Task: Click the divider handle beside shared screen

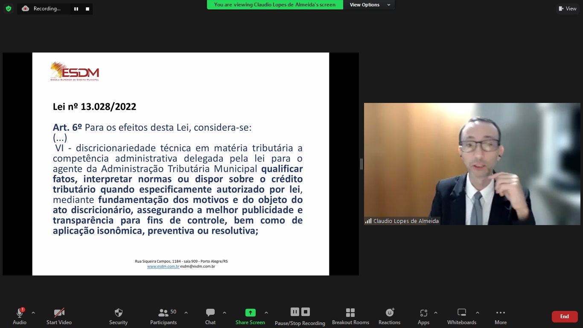Action: click(x=361, y=164)
